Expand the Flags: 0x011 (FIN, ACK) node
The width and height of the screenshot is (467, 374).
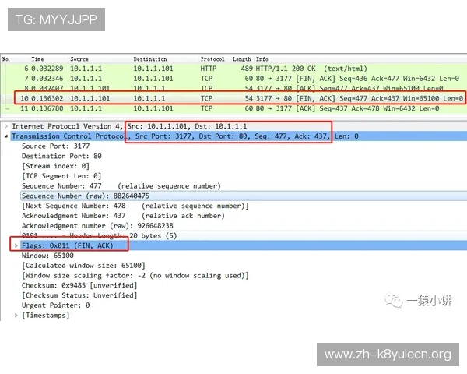click(16, 245)
